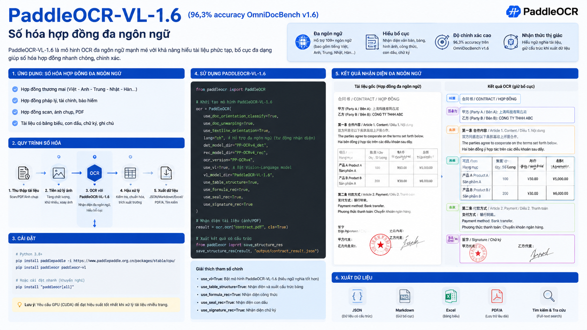
Task: Click the section header 3. CÀI ĐẶT
Action: click(97, 238)
